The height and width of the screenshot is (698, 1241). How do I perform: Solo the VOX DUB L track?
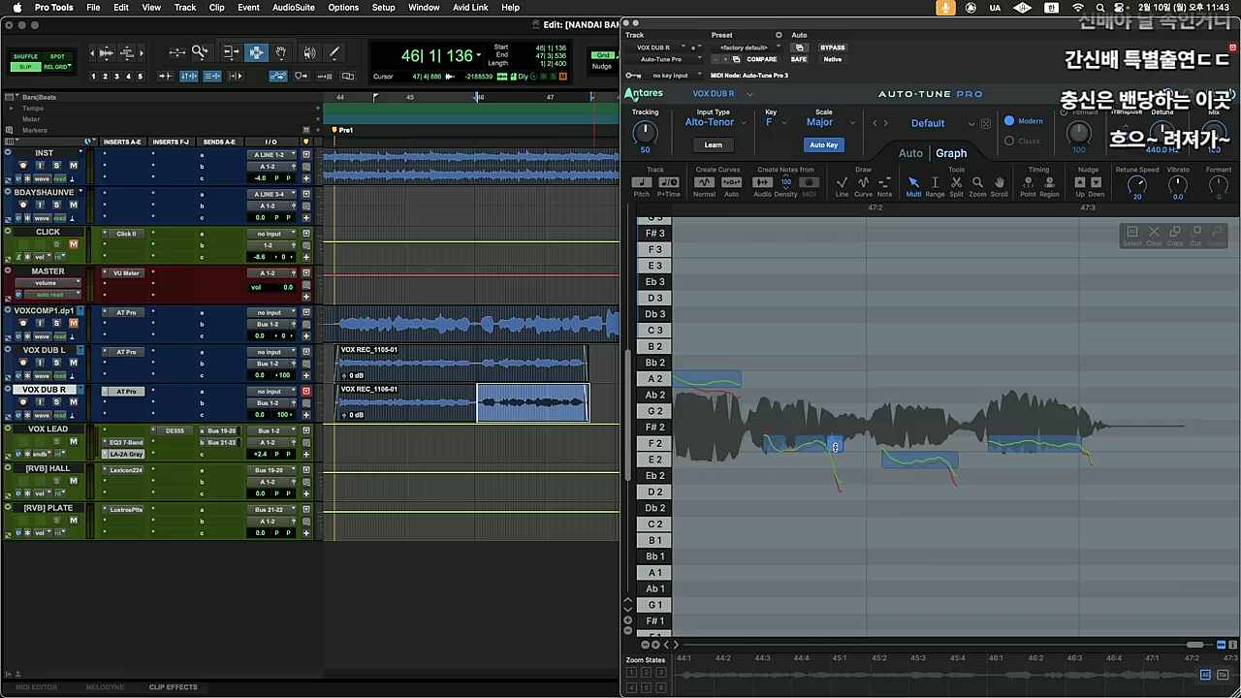coord(56,363)
